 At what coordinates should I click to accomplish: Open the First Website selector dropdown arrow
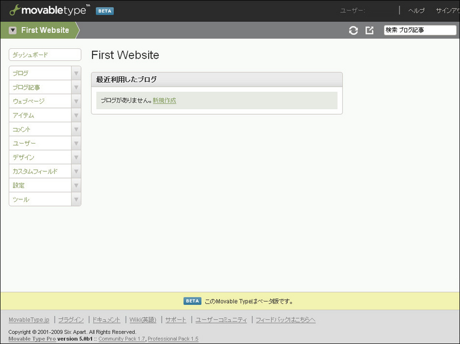13,30
